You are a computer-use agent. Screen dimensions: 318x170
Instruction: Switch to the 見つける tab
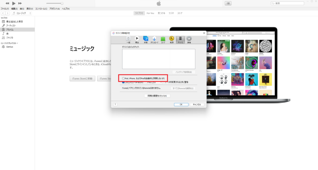[x=161, y=13]
